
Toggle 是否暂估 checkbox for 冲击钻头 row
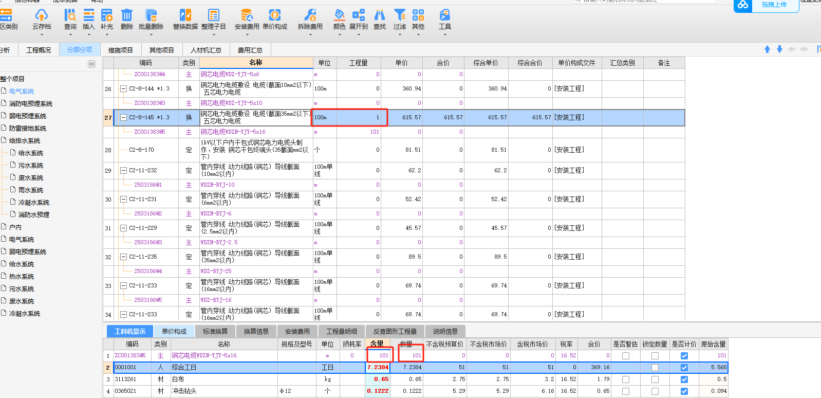click(626, 391)
